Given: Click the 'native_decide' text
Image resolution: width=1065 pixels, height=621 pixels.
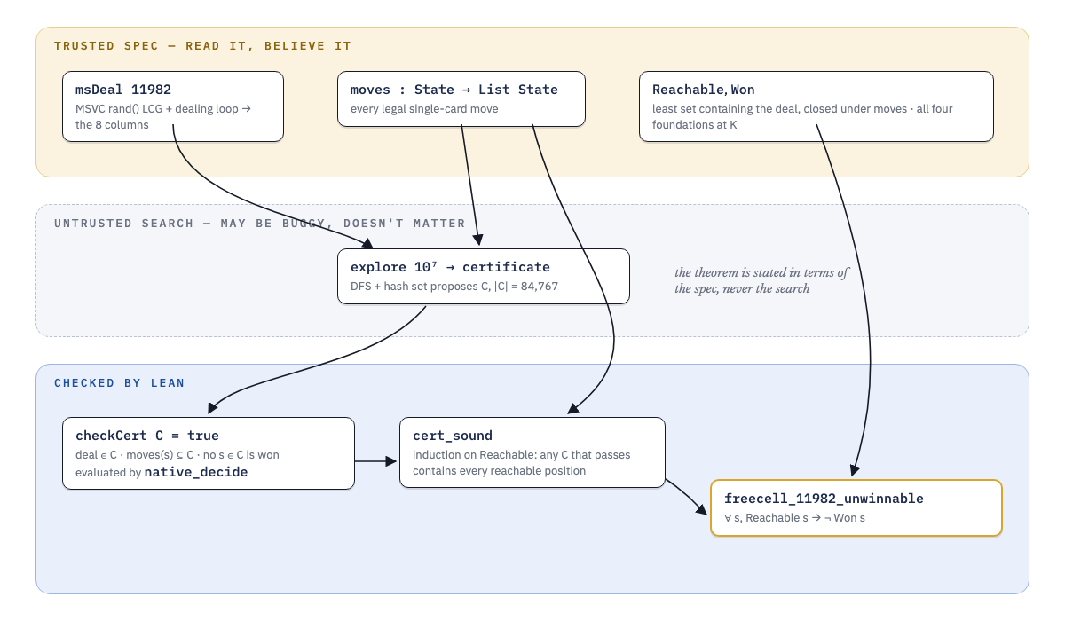Looking at the screenshot, I should coord(196,472).
